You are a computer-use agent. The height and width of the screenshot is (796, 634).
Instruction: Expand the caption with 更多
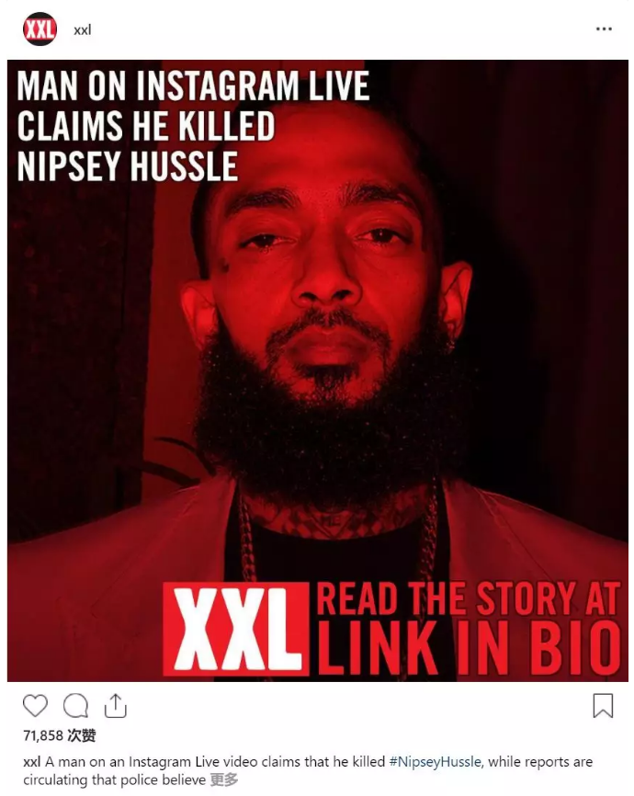(x=224, y=779)
